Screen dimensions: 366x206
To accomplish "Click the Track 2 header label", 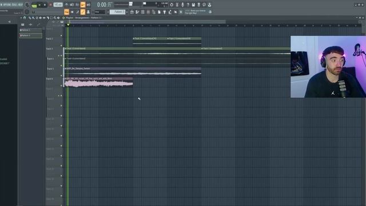I will pyautogui.click(x=50, y=39).
